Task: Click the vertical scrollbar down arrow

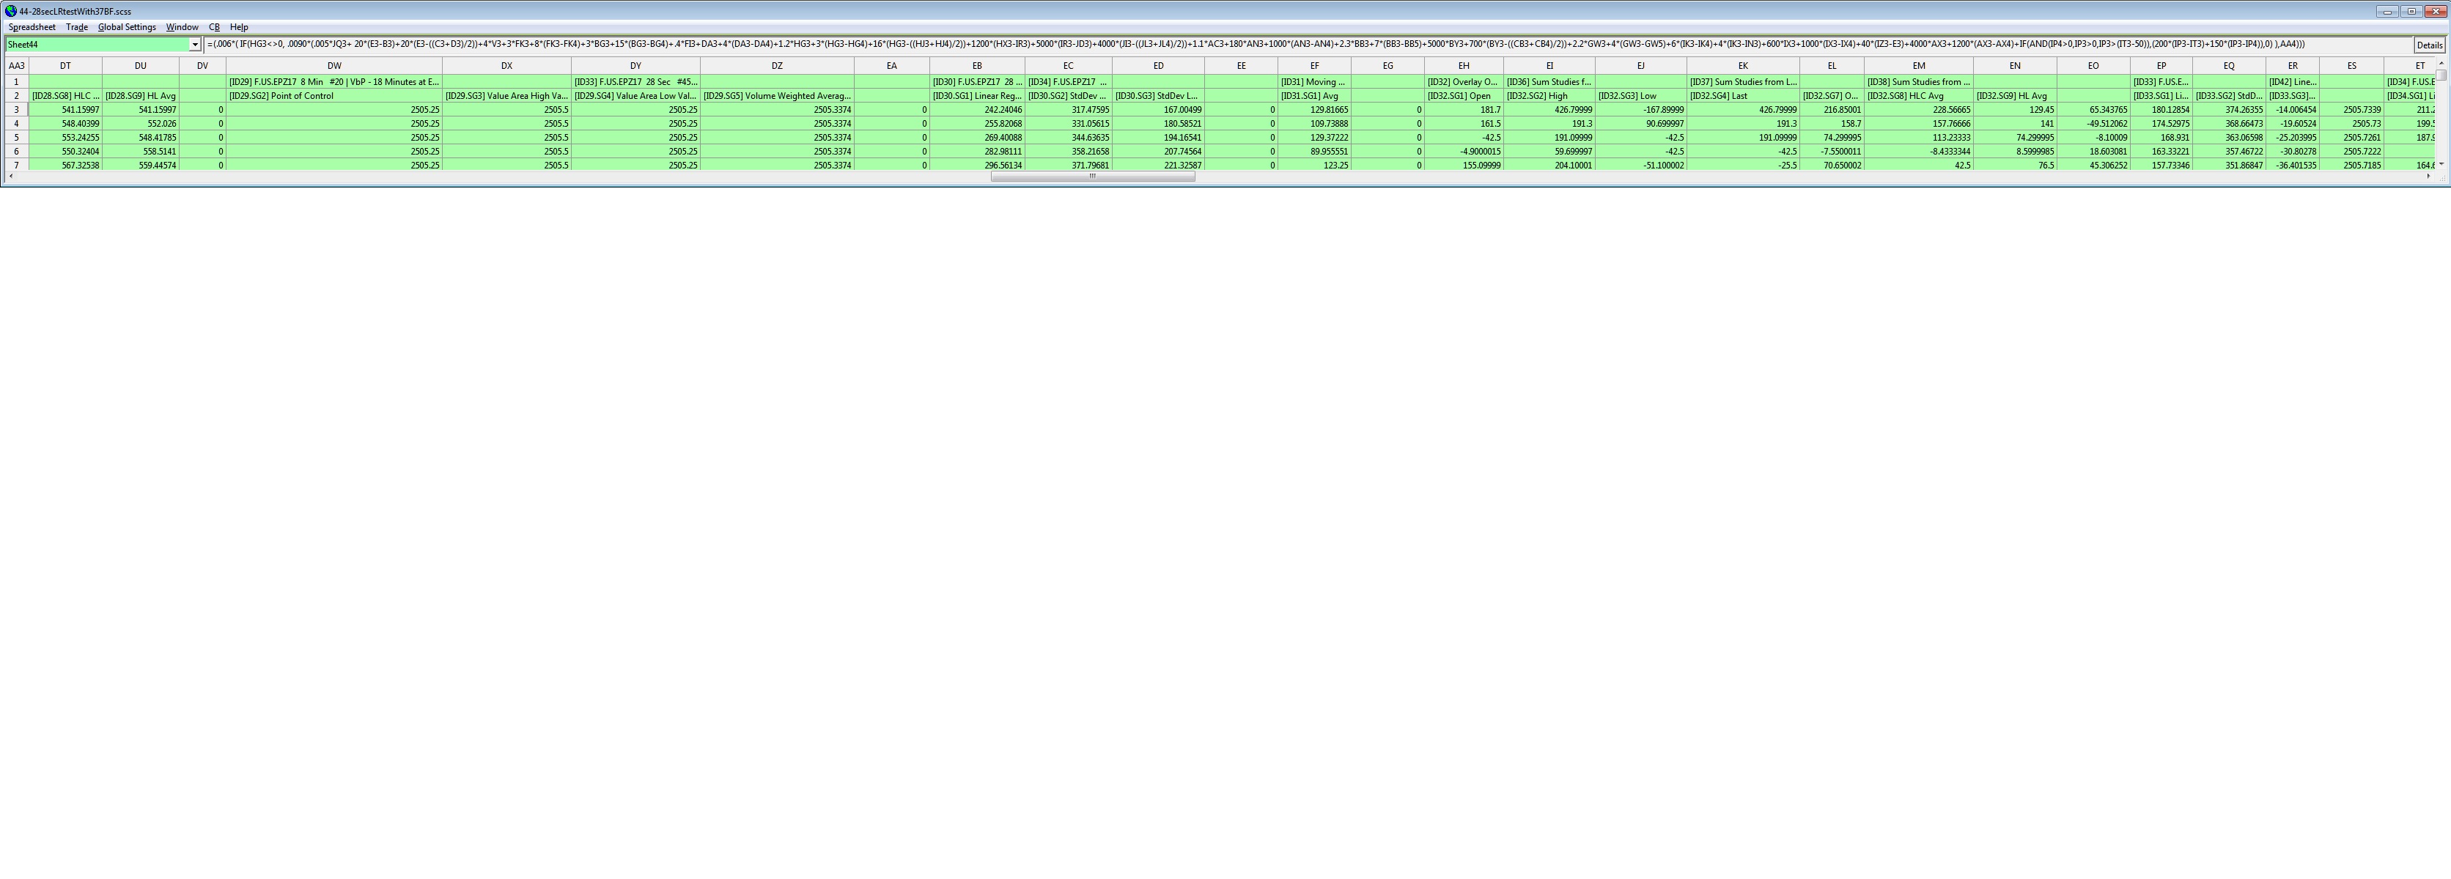Action: click(x=2441, y=165)
